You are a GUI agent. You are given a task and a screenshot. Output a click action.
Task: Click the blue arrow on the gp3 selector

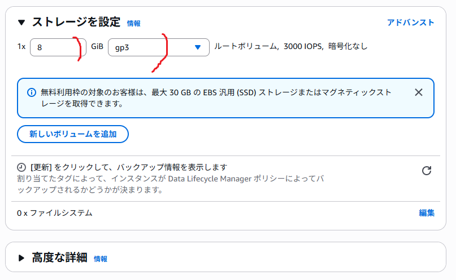[197, 47]
